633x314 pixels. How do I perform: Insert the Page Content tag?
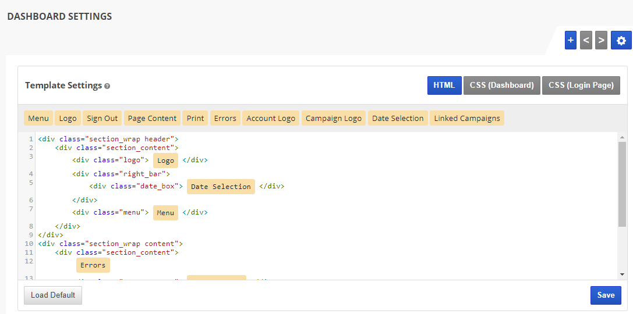(152, 118)
